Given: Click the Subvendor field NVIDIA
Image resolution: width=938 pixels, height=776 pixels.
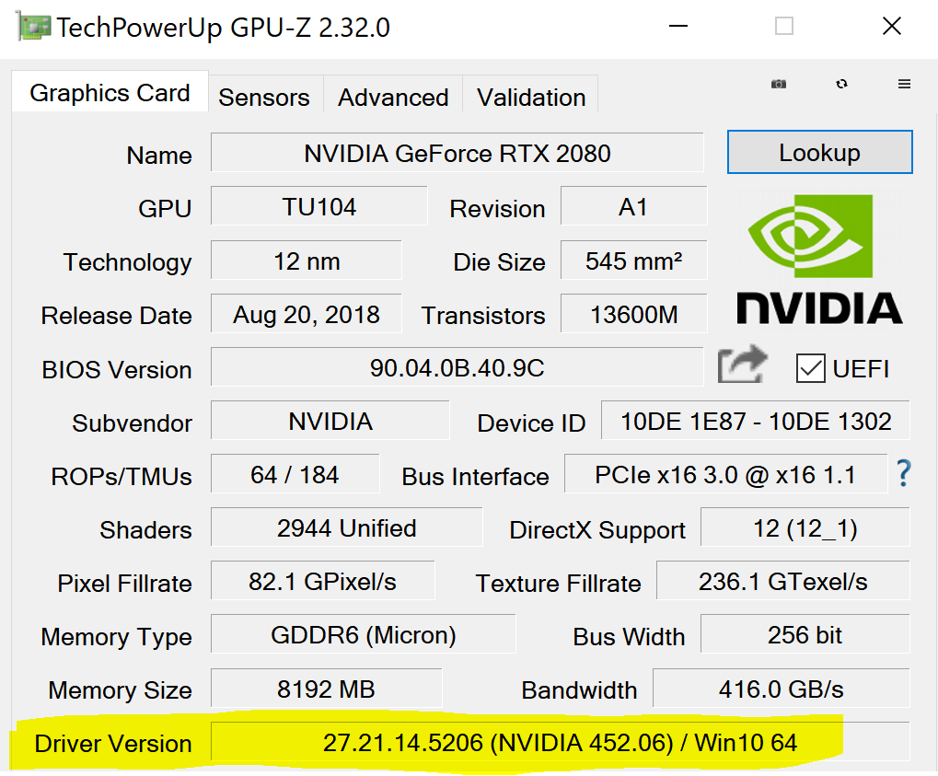Looking at the screenshot, I should coord(330,420).
